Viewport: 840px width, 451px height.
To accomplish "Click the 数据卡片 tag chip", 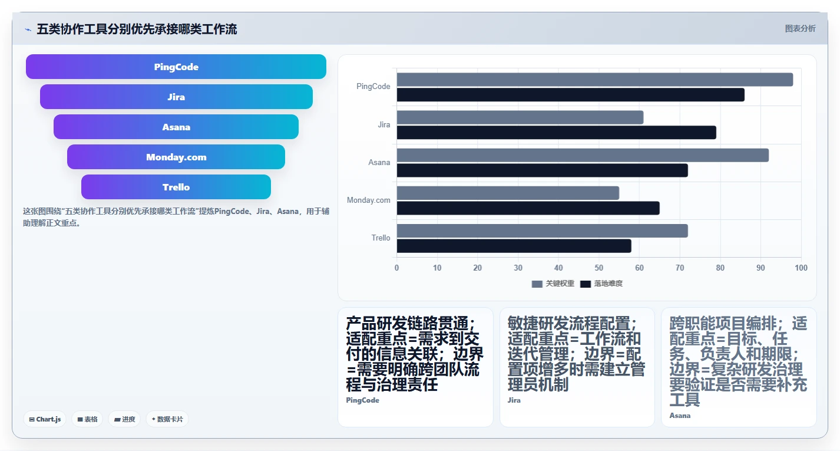I will click(167, 419).
